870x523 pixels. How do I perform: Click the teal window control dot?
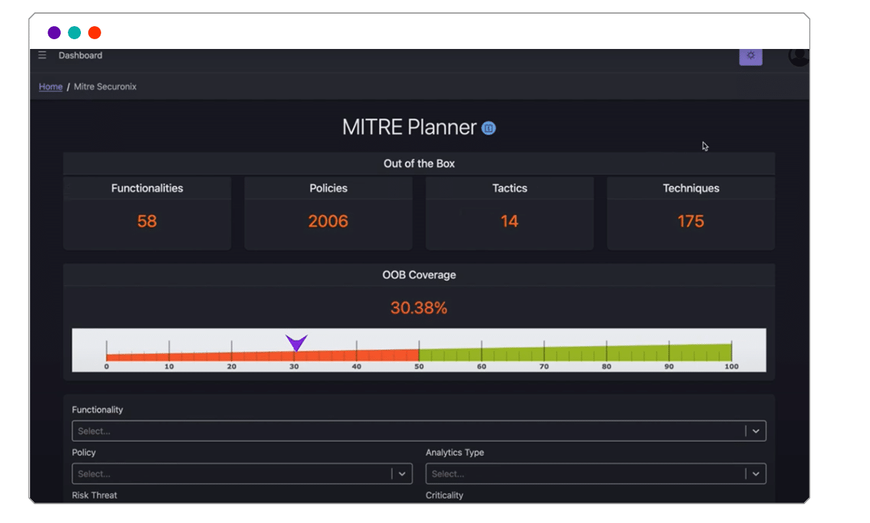74,33
